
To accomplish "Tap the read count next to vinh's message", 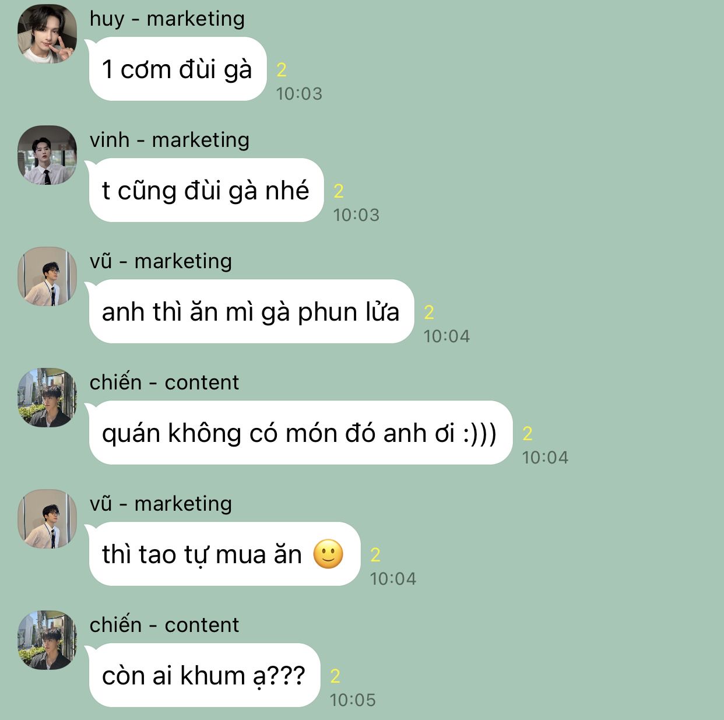I will tap(339, 191).
